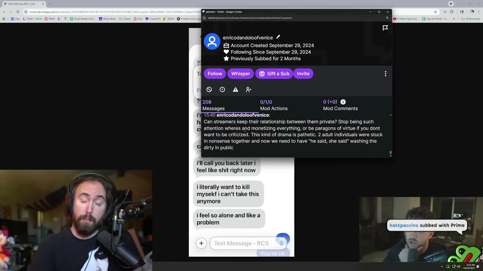This screenshot has width=483, height=271.
Task: Click the info icon next to Mod Comments count
Action: 343,102
